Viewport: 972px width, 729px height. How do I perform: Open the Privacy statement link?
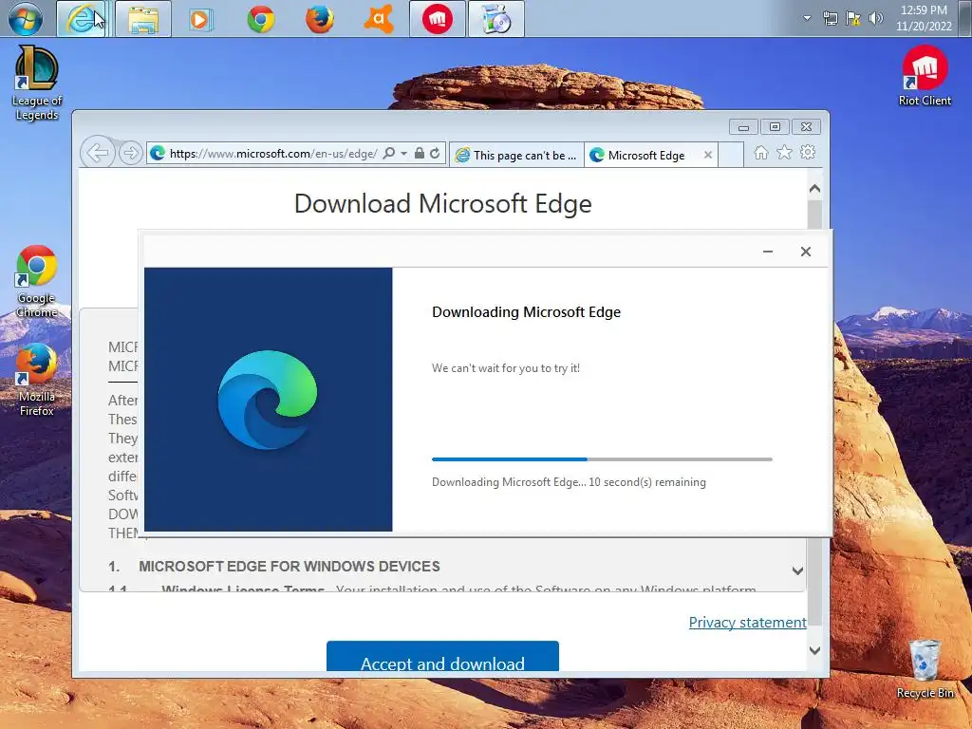748,623
